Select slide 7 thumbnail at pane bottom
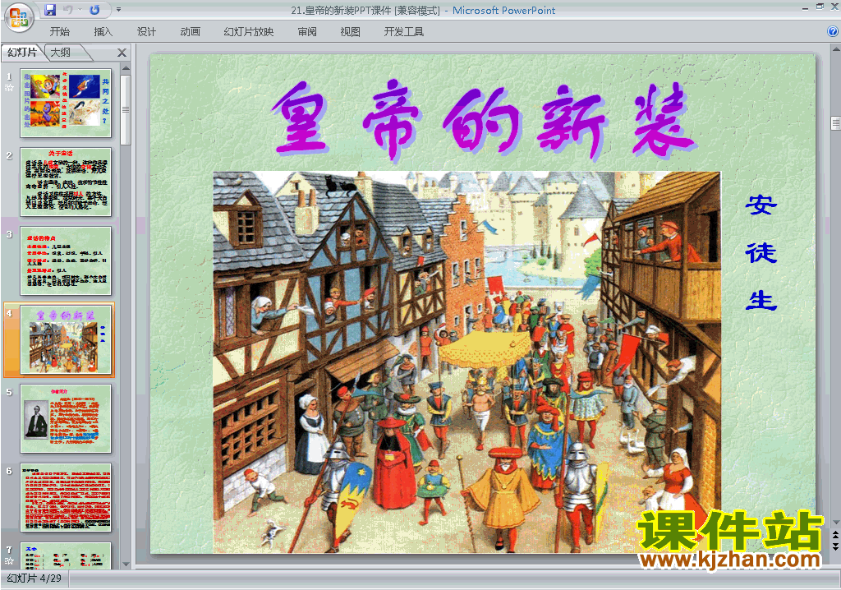Image resolution: width=841 pixels, height=590 pixels. coord(66,555)
